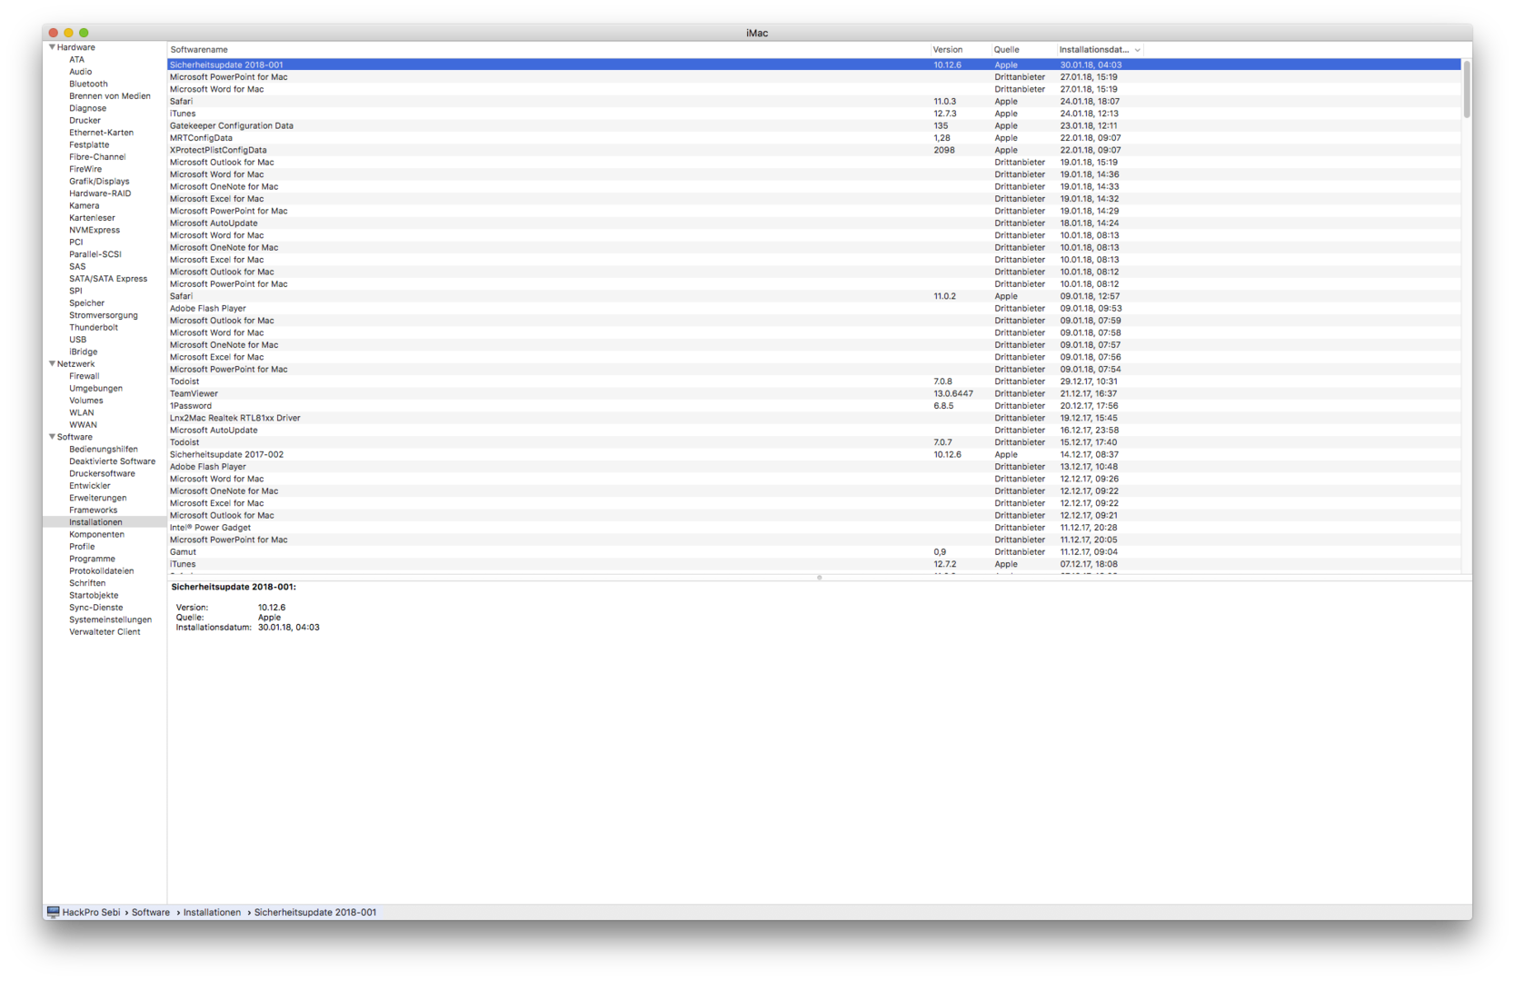Show NVMExpress details
The height and width of the screenshot is (981, 1515).
pyautogui.click(x=95, y=230)
